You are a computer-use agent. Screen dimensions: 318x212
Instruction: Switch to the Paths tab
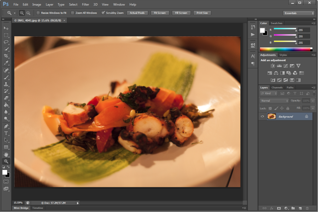point(290,87)
